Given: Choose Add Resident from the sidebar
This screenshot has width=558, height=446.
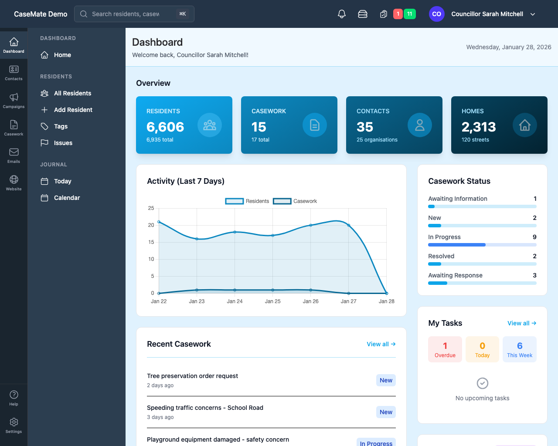Looking at the screenshot, I should point(73,110).
